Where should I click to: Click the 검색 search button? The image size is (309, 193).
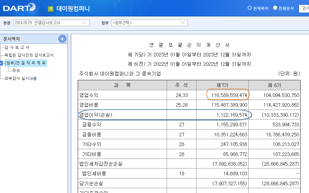[x=304, y=9]
